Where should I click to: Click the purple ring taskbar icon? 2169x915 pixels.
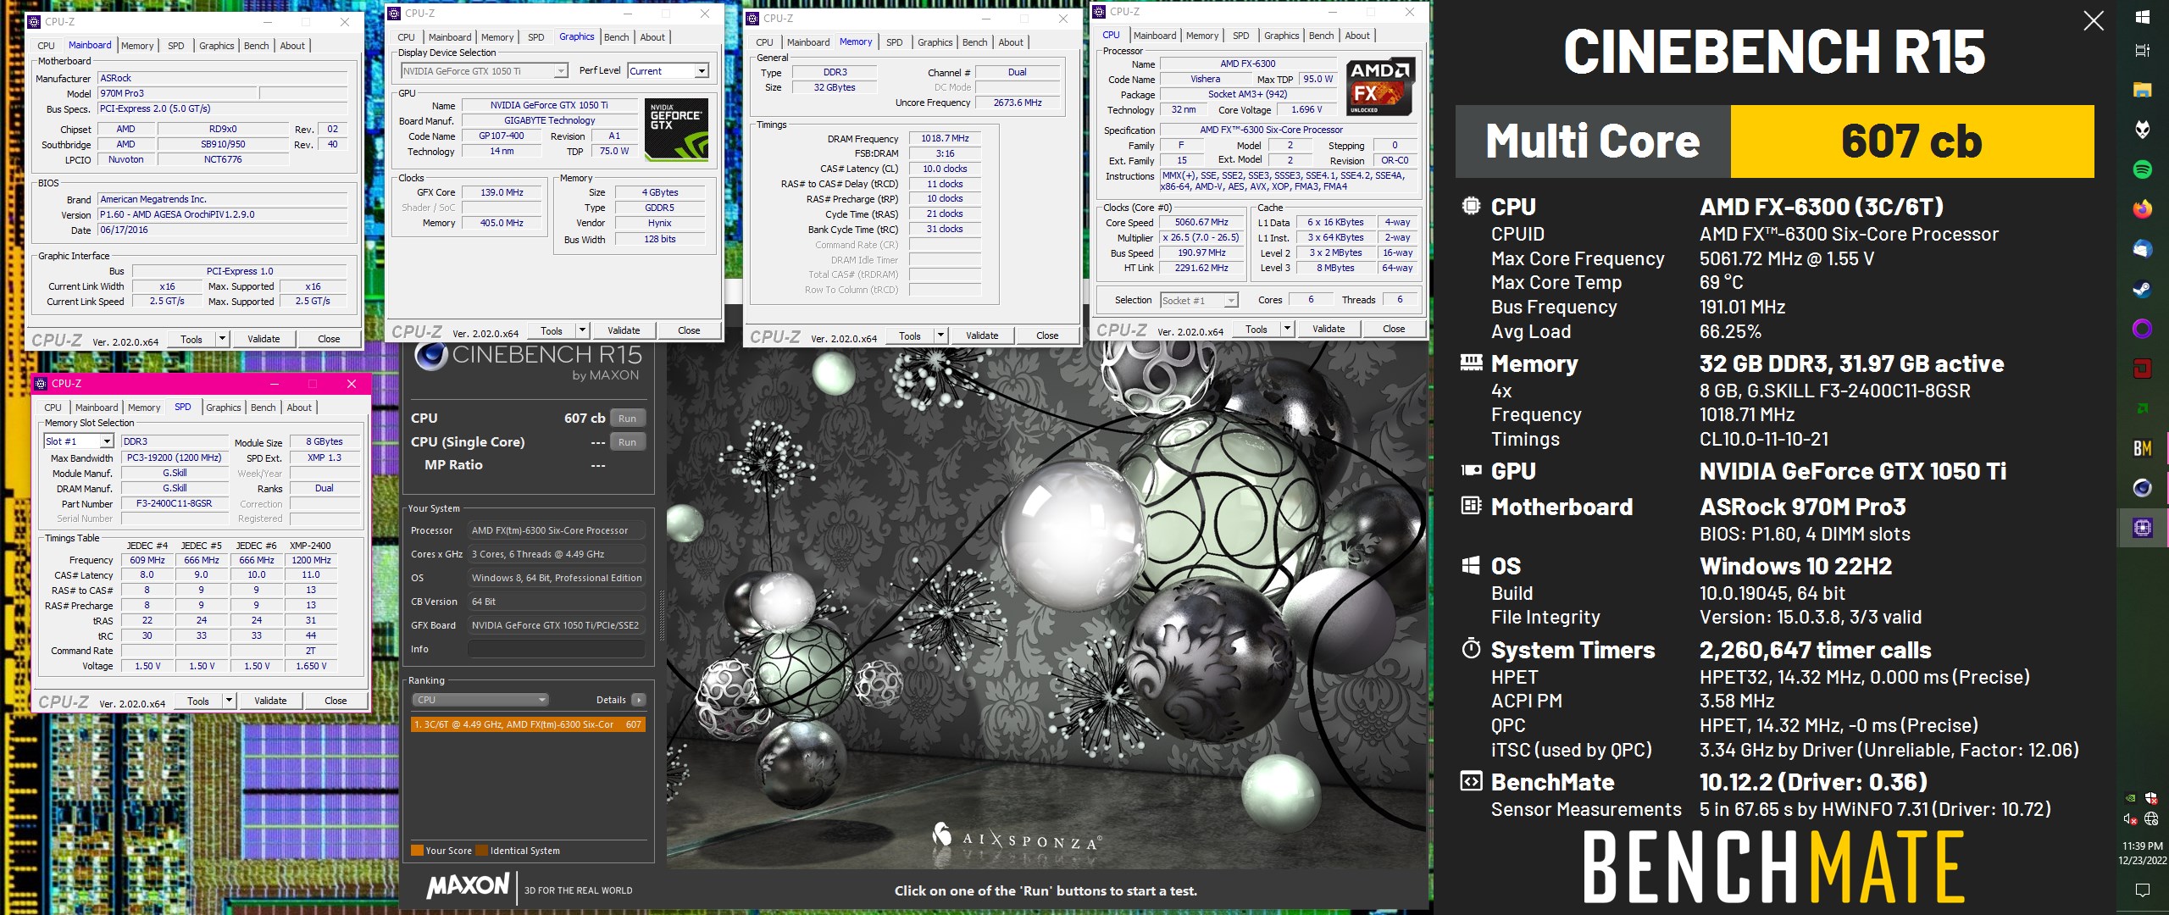coord(2142,329)
